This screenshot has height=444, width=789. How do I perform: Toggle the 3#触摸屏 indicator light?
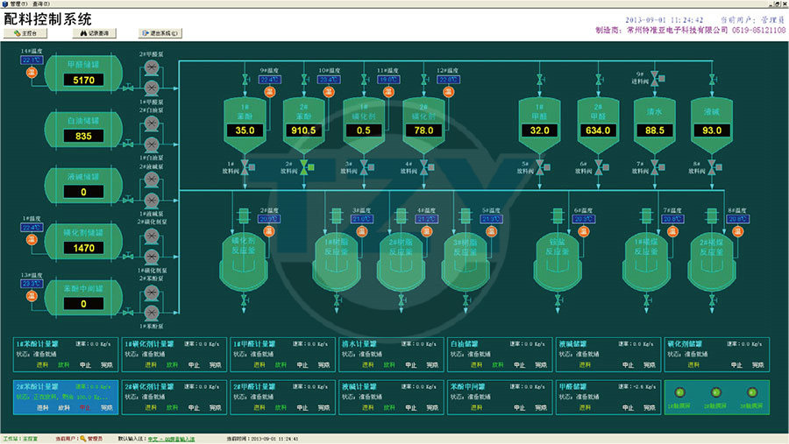[x=750, y=392]
